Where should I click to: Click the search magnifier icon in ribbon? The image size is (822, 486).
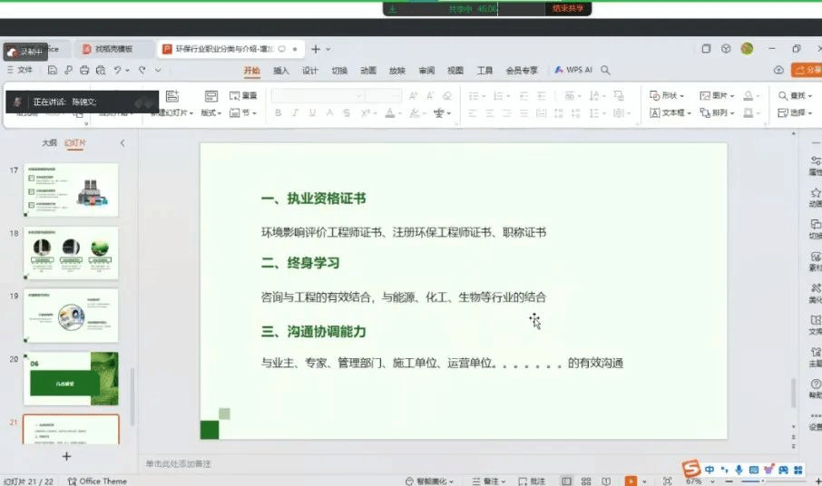coord(605,71)
